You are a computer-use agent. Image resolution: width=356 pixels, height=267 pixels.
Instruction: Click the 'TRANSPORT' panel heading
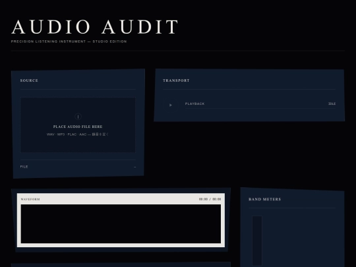pos(176,80)
